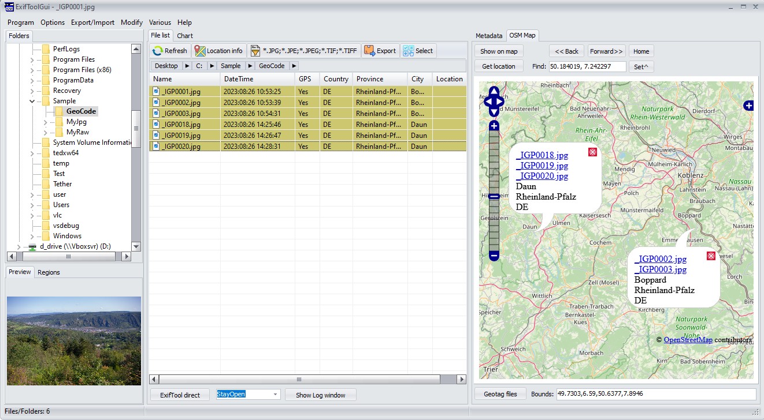Click the Get location button
Image resolution: width=764 pixels, height=420 pixels.
(x=499, y=66)
